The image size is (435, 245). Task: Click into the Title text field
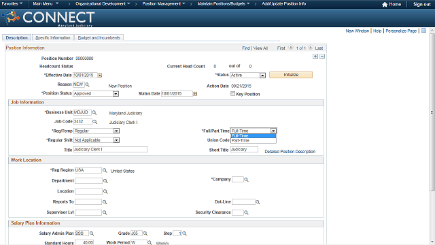tap(110, 150)
